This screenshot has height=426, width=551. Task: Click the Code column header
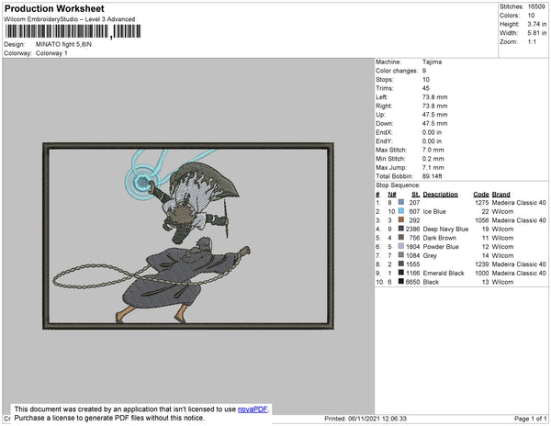tap(480, 195)
